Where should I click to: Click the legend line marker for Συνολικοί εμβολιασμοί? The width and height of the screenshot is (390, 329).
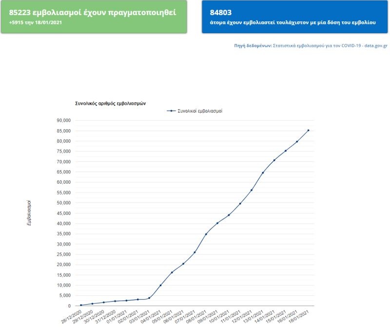[x=171, y=111]
